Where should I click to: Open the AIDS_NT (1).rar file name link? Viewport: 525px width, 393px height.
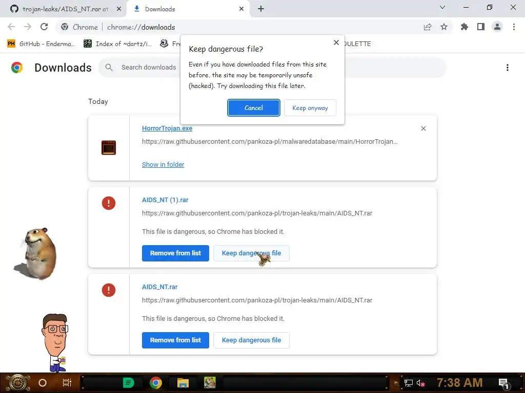pyautogui.click(x=165, y=200)
